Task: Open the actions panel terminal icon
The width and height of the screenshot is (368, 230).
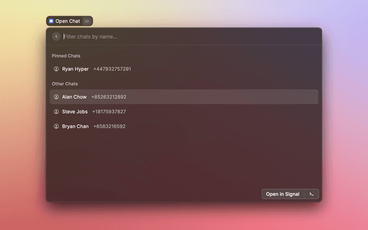Action: pyautogui.click(x=311, y=194)
